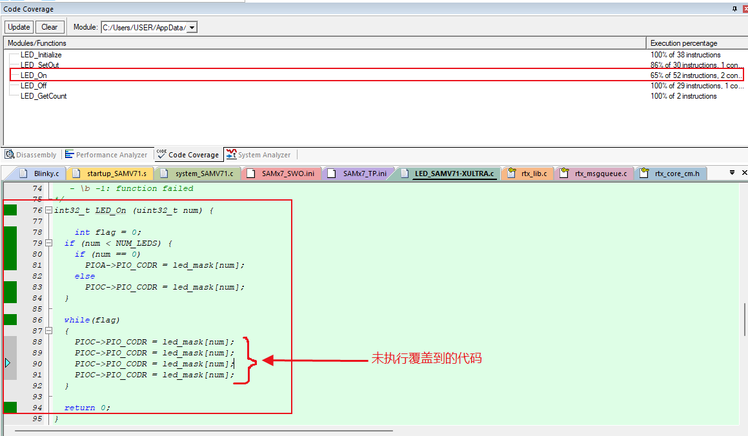This screenshot has height=436, width=748.
Task: Click the current line arrow marker at line 90
Action: point(8,364)
